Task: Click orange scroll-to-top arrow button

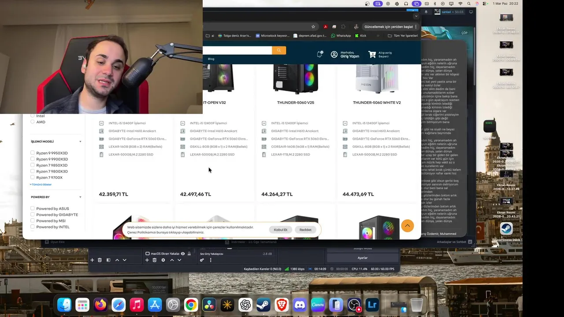Action: pos(408,226)
